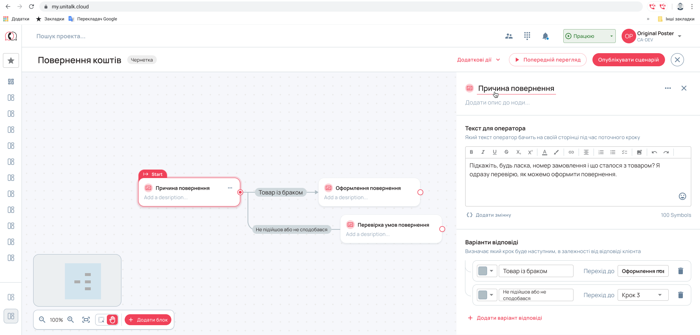Insert a numbered list

point(601,152)
